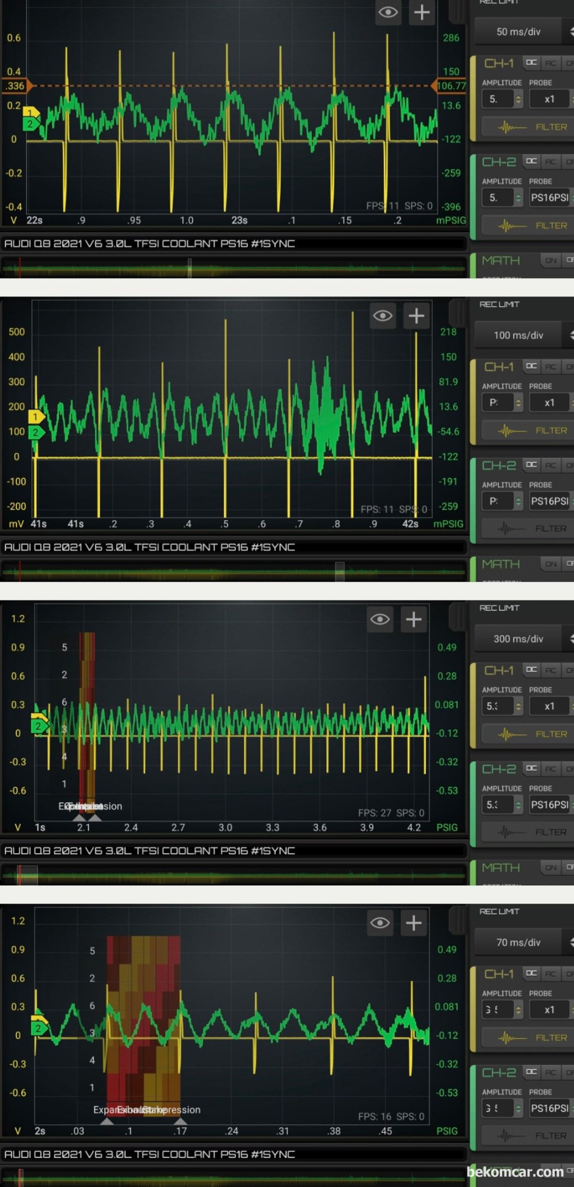Click overview strip handle under the 100 ms/div graph

pyautogui.click(x=340, y=572)
